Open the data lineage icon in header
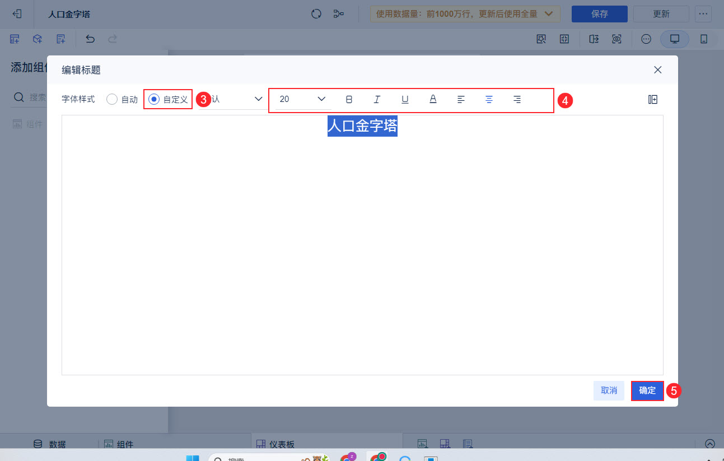The width and height of the screenshot is (724, 461). (x=338, y=14)
